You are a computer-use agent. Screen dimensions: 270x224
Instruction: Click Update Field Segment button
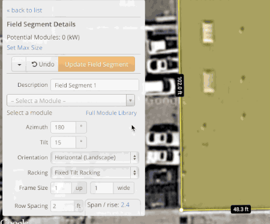click(97, 64)
